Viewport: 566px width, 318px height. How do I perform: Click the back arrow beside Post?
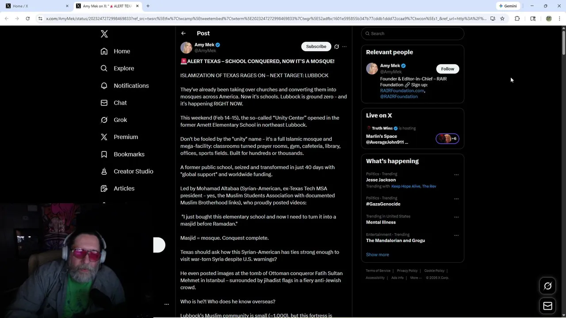[x=184, y=33]
